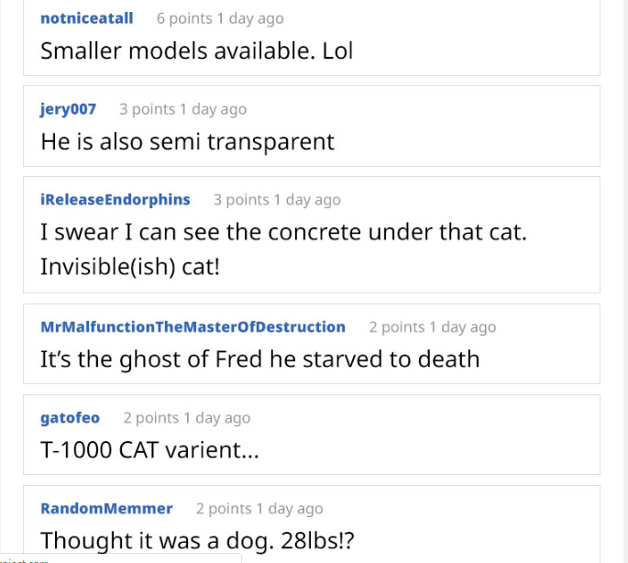Click the points count beside RandomMemmer
The width and height of the screenshot is (628, 563).
coord(224,509)
